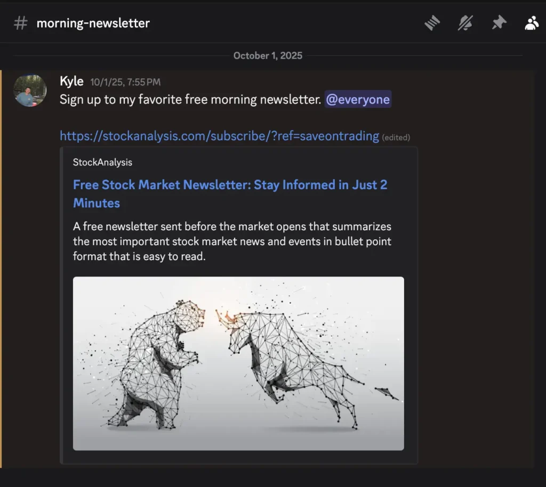Image resolution: width=546 pixels, height=487 pixels.
Task: Click the @everyone mention tag
Action: pyautogui.click(x=358, y=100)
